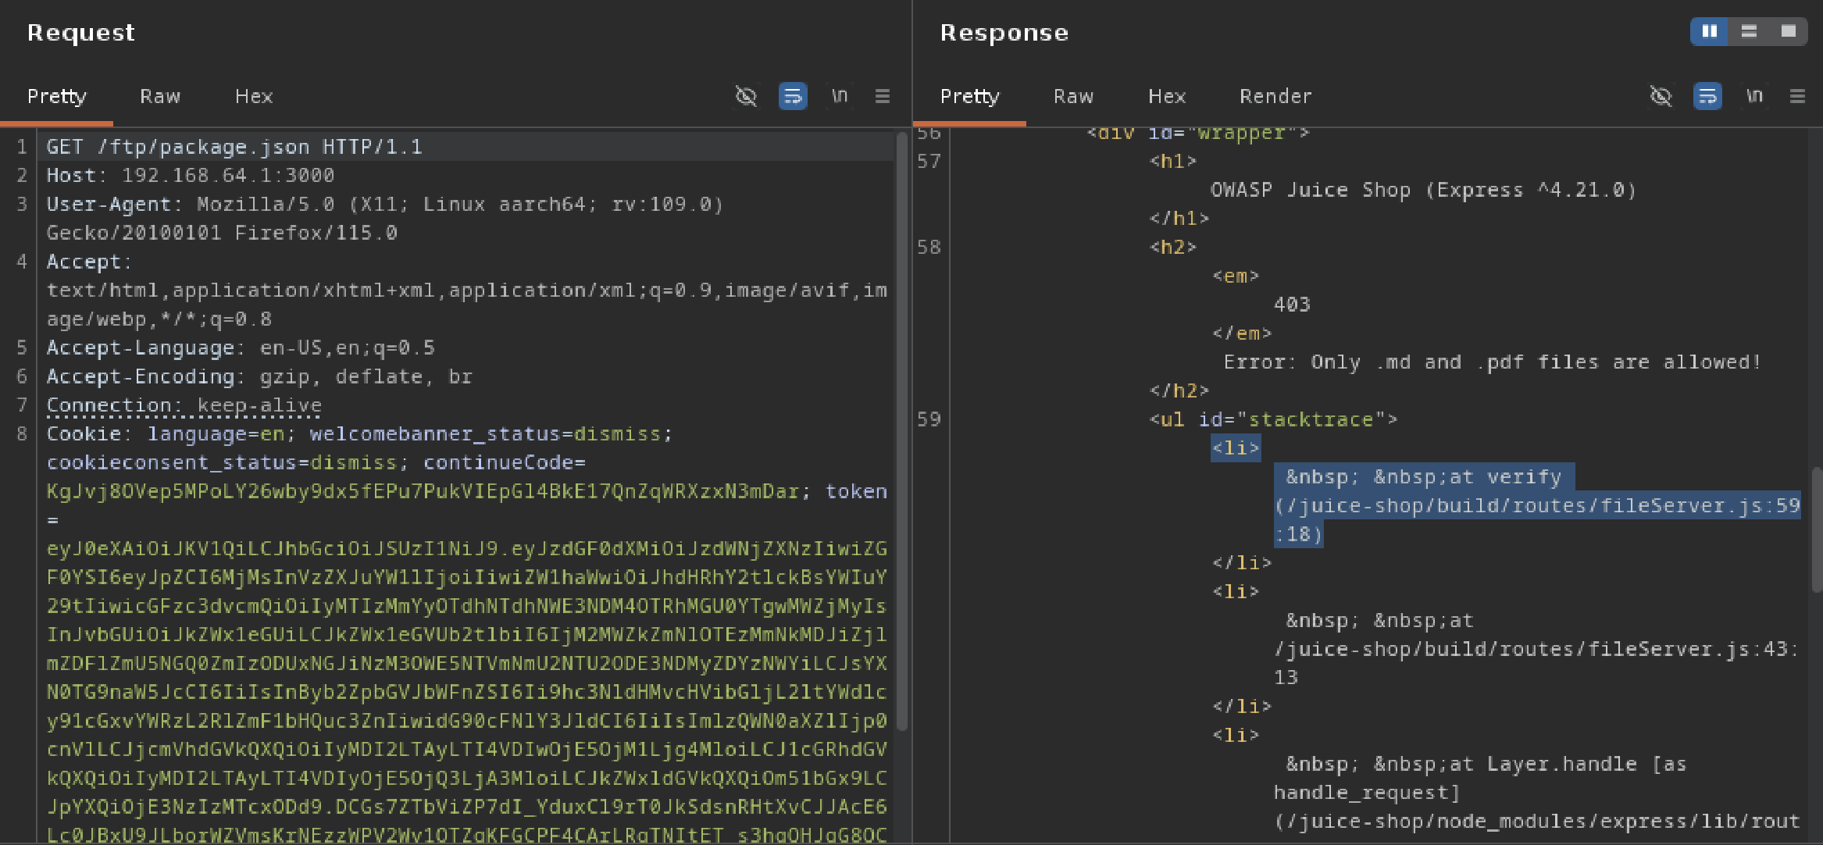Click the Response panel vertical scrollbar
This screenshot has width=1823, height=845.
pyautogui.click(x=1817, y=529)
